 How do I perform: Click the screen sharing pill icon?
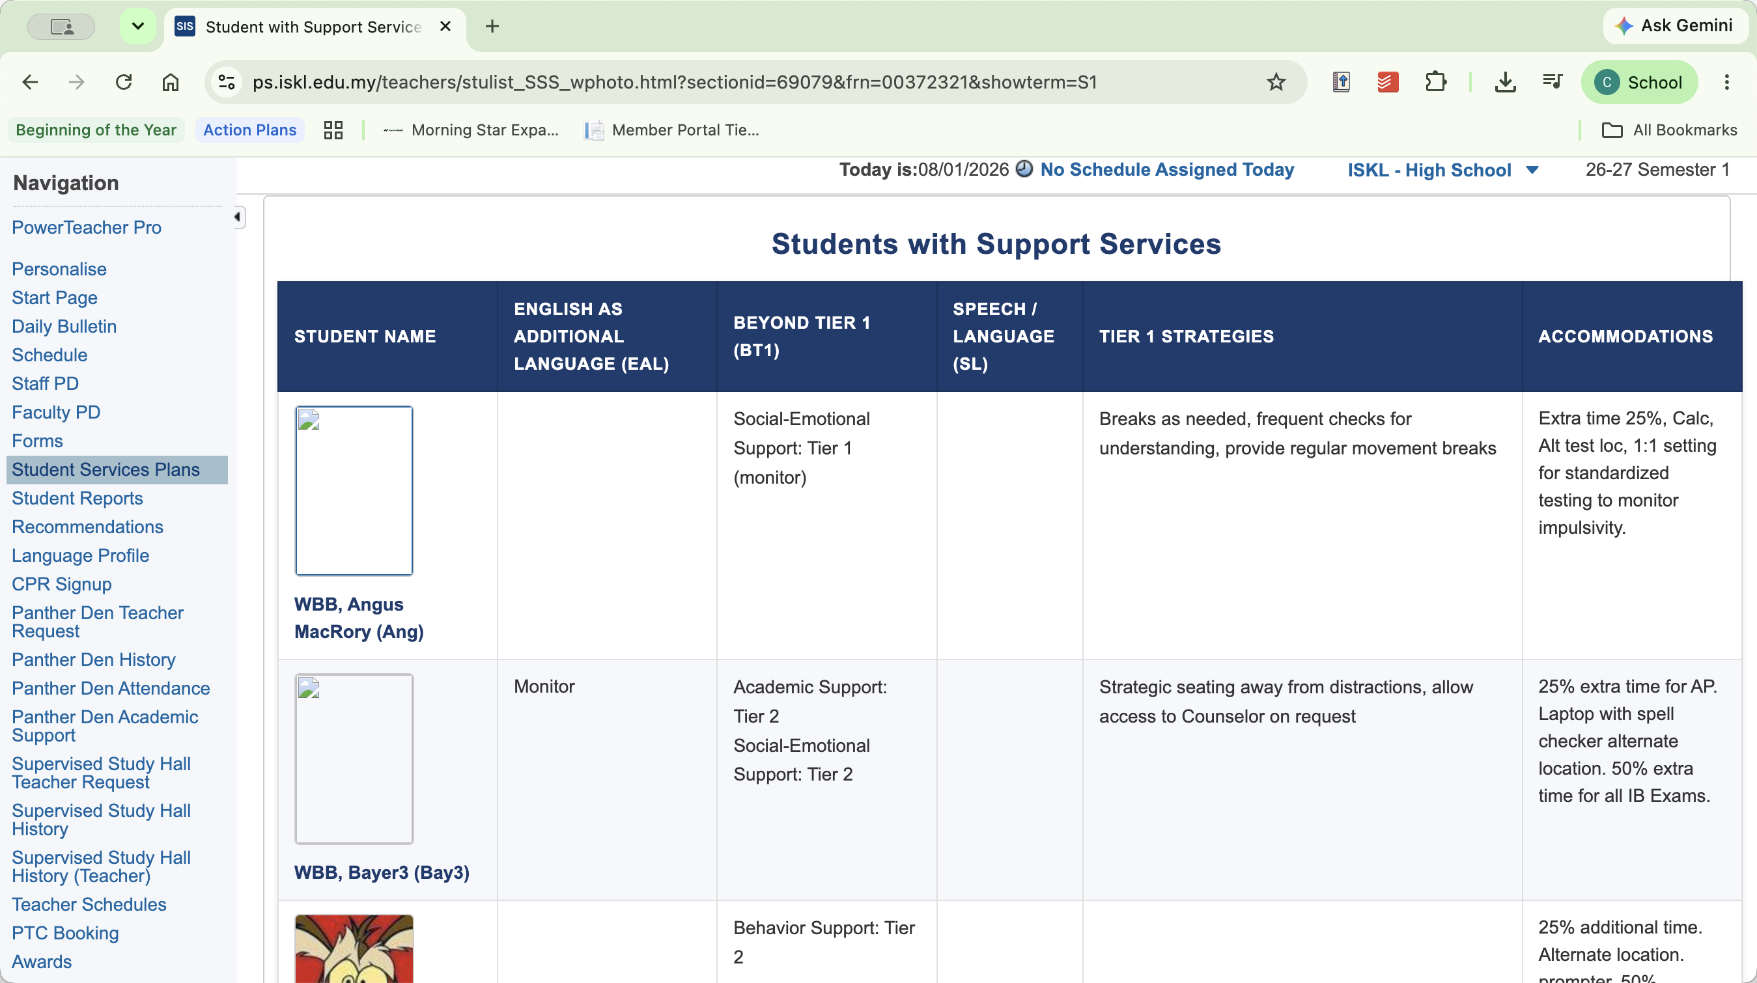pyautogui.click(x=61, y=27)
